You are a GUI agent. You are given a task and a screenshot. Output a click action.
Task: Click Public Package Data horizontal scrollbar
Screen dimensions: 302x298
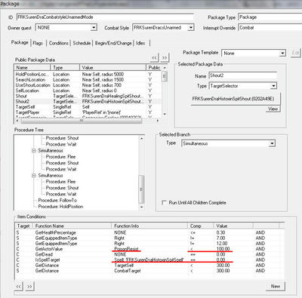pyautogui.click(x=82, y=121)
